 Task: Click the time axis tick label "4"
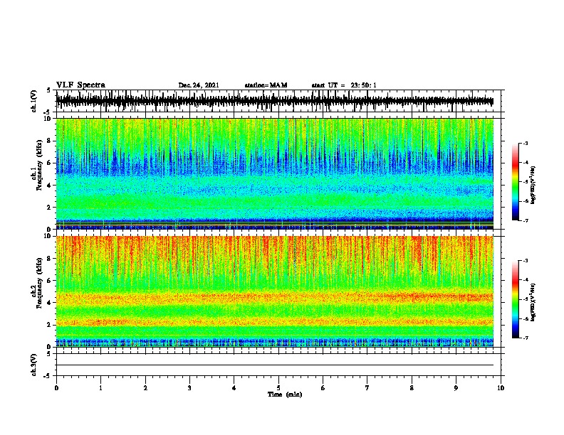(234, 388)
